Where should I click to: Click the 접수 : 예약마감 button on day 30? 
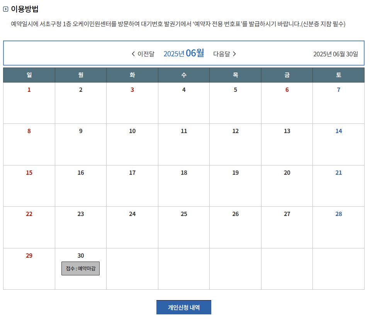click(x=80, y=268)
